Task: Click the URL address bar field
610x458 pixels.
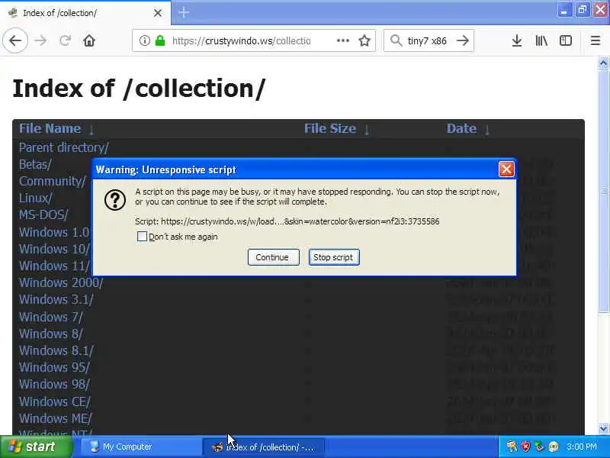Action: pyautogui.click(x=254, y=40)
